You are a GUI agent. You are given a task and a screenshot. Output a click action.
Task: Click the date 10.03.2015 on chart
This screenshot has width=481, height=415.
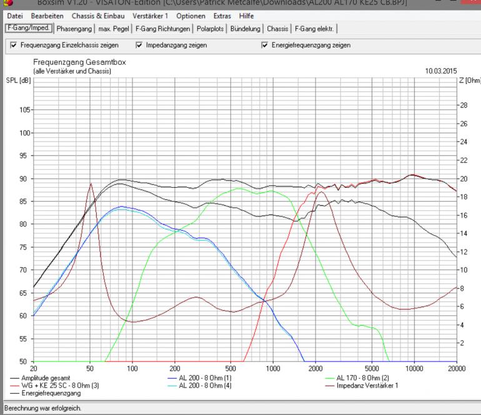pyautogui.click(x=441, y=71)
